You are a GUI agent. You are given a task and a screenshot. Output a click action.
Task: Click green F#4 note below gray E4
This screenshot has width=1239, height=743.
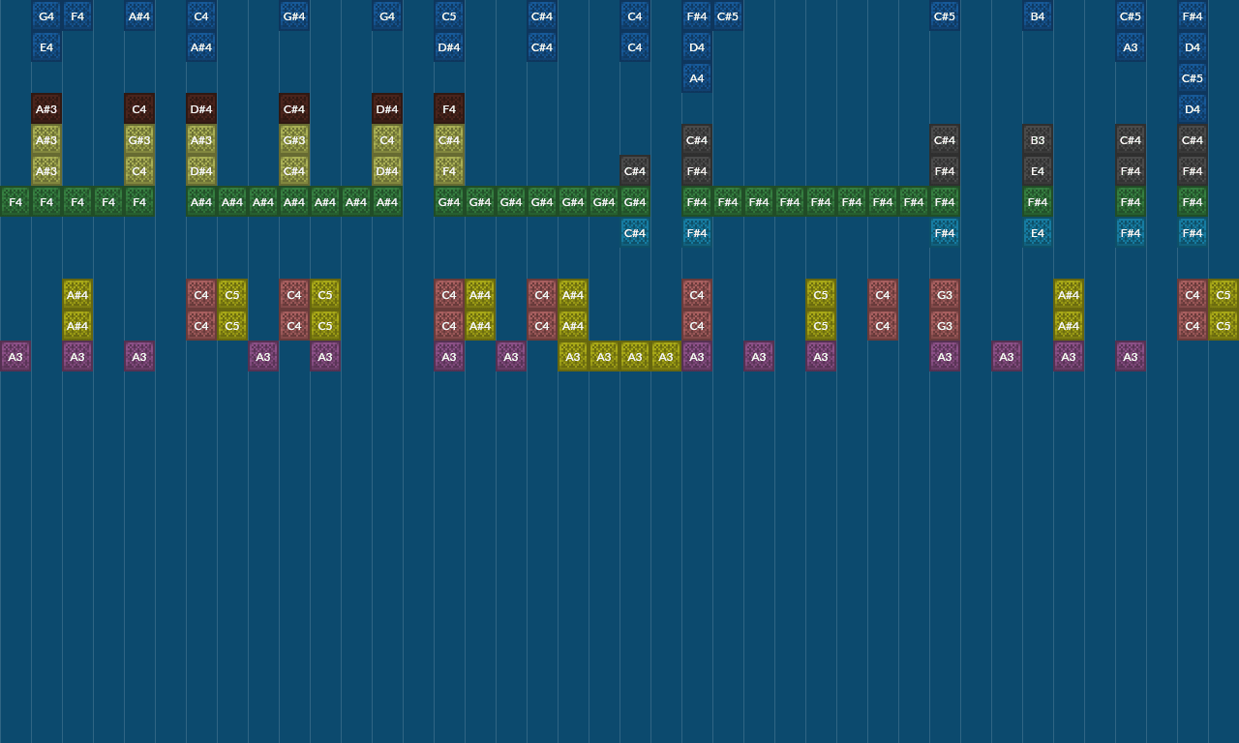1038,201
